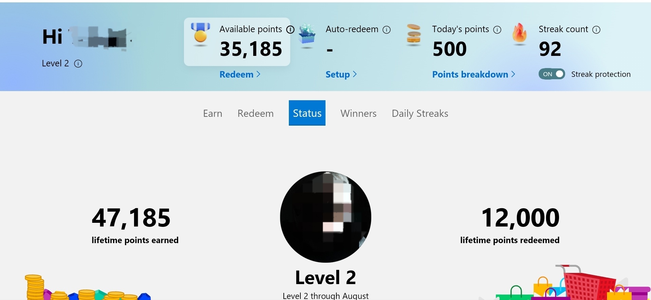Go to the Daily Streaks tab
Image resolution: width=651 pixels, height=300 pixels.
[420, 113]
